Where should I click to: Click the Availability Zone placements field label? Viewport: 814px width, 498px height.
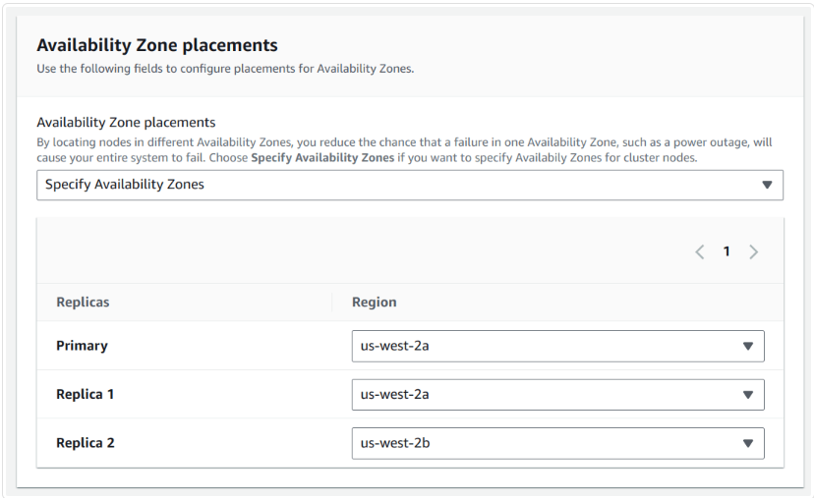pyautogui.click(x=126, y=123)
